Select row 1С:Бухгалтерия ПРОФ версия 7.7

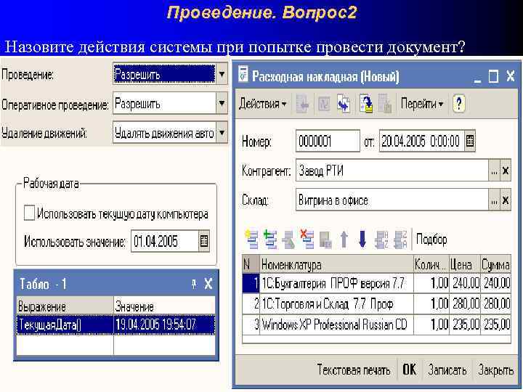pos(377,283)
